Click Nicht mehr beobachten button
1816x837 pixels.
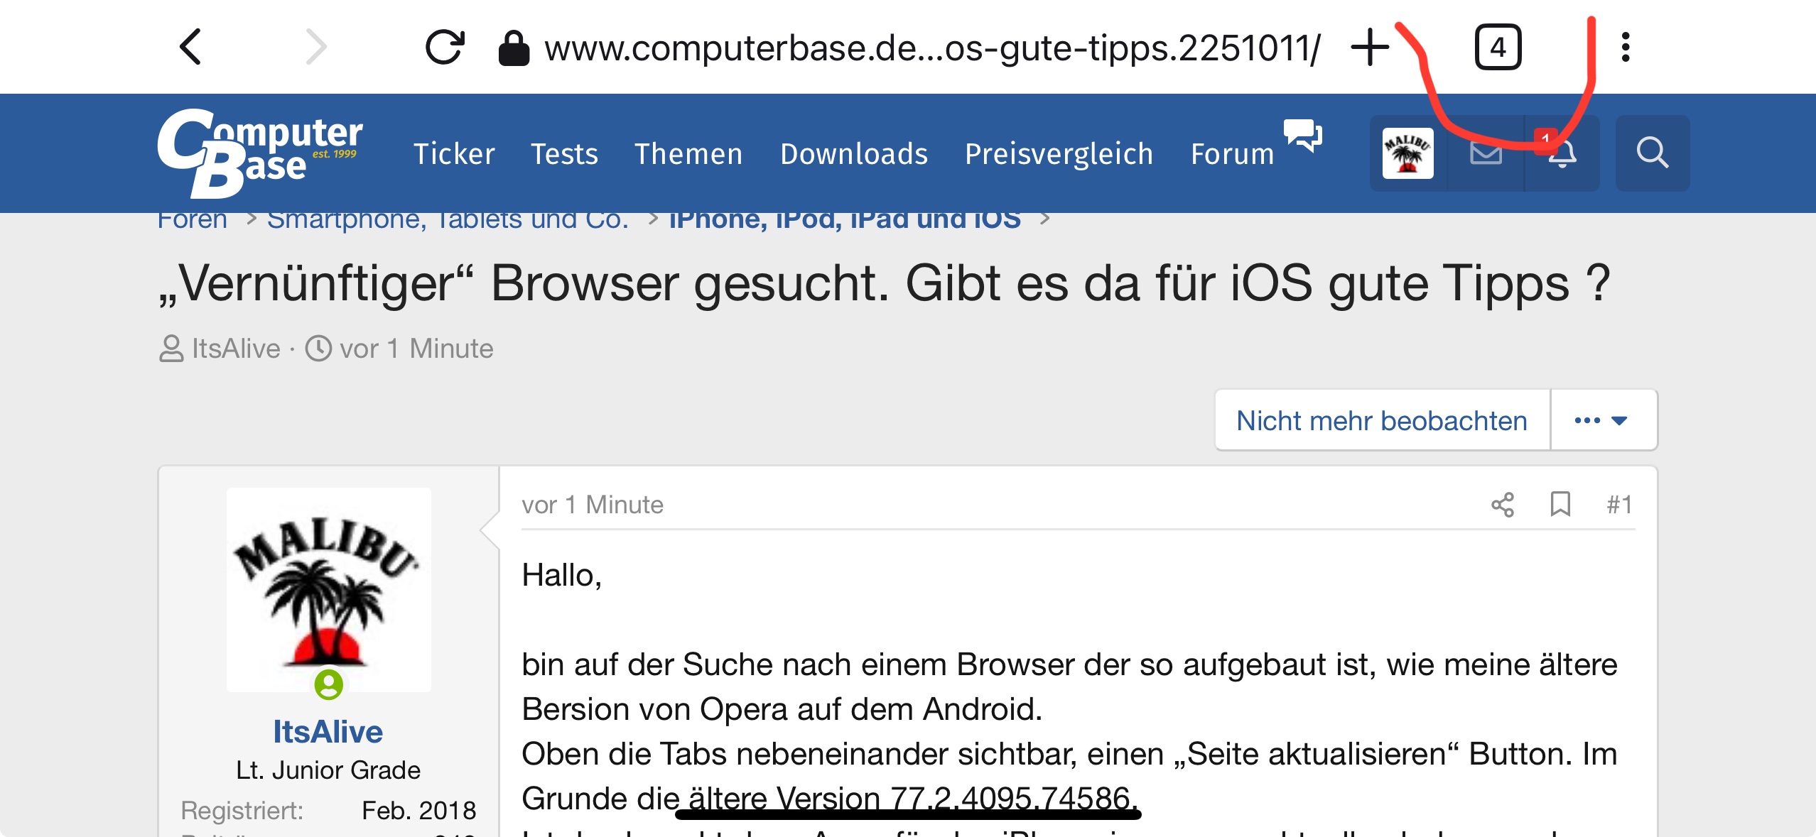[x=1381, y=420]
